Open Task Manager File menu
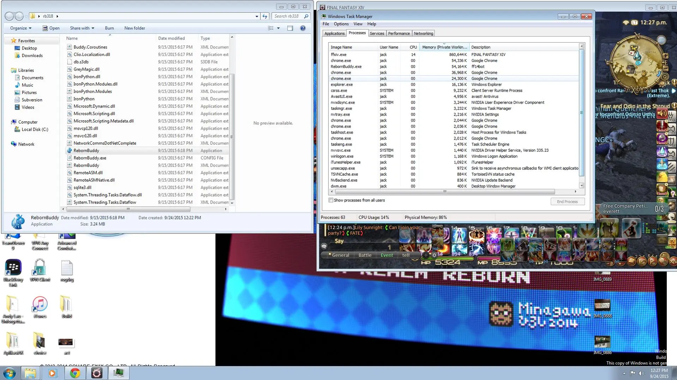Image resolution: width=677 pixels, height=380 pixels. tap(326, 24)
